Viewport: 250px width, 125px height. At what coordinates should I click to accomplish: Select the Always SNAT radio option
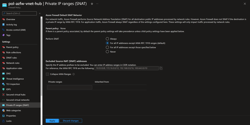(107, 39)
